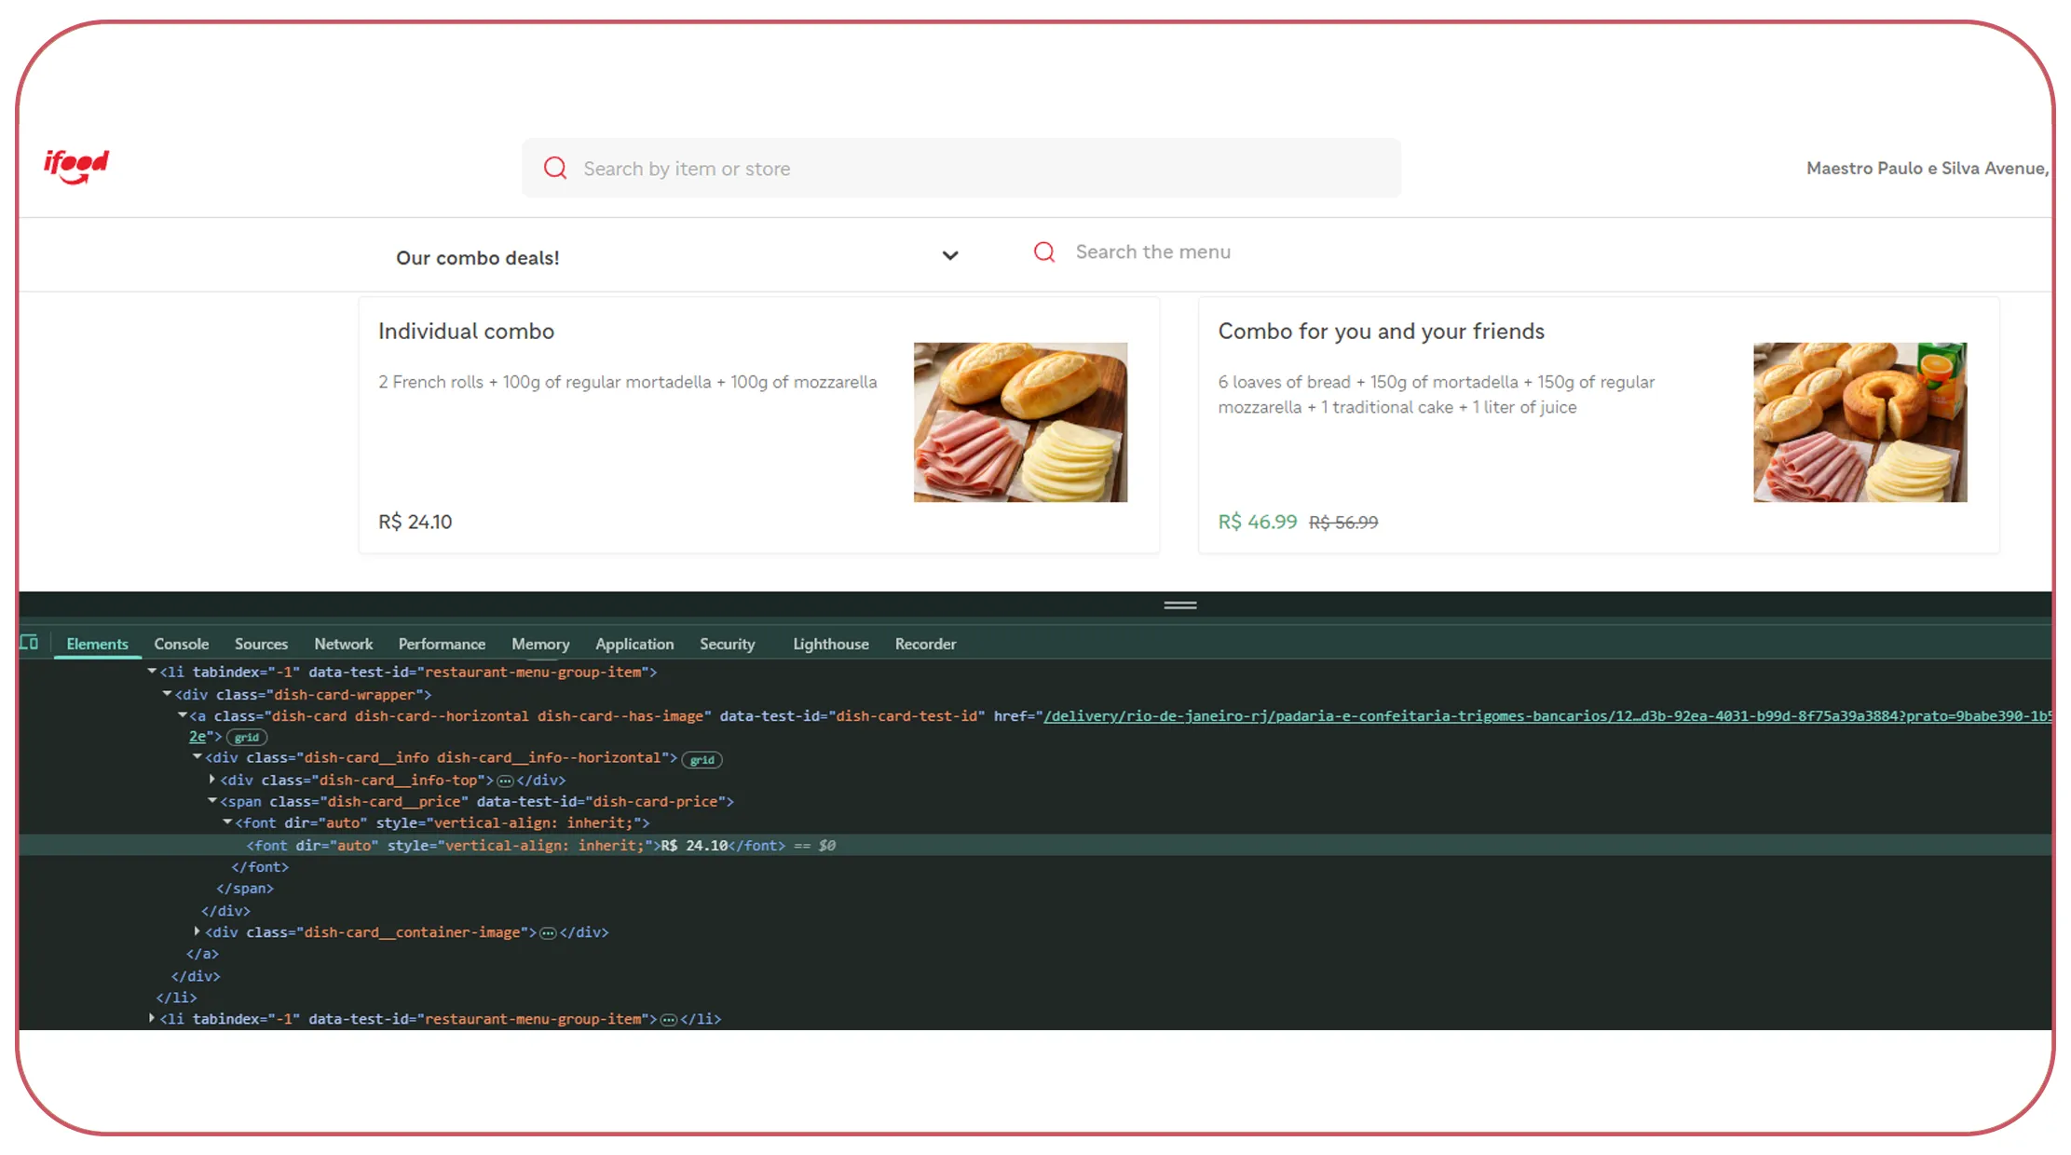Click the grid badge after dish-card__info--horizontal div
The width and height of the screenshot is (2071, 1155).
pyautogui.click(x=702, y=759)
